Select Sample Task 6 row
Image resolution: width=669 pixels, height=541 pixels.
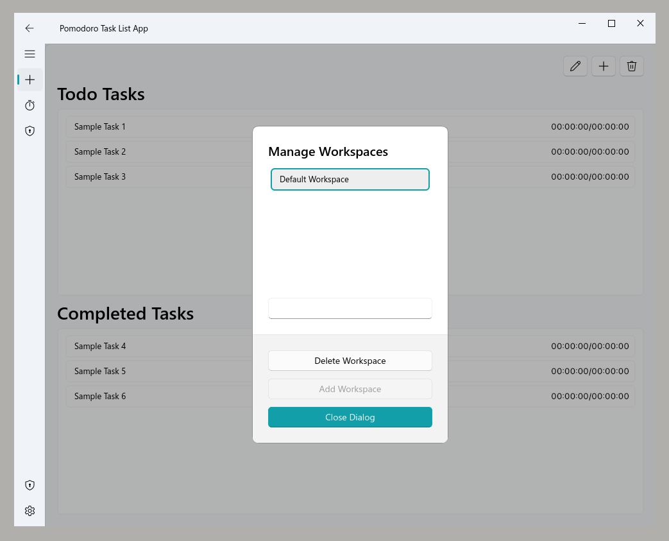click(350, 396)
